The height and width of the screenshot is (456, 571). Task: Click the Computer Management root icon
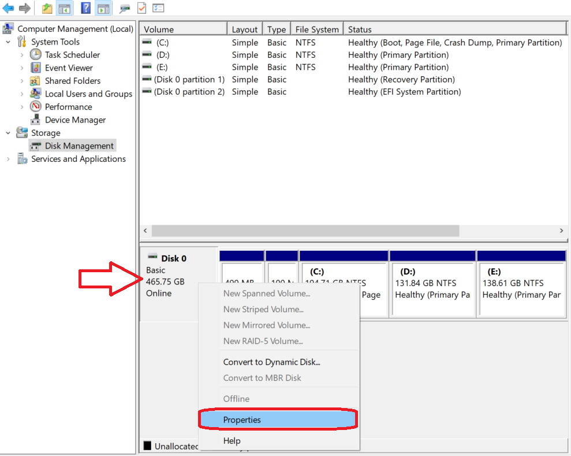coord(8,28)
